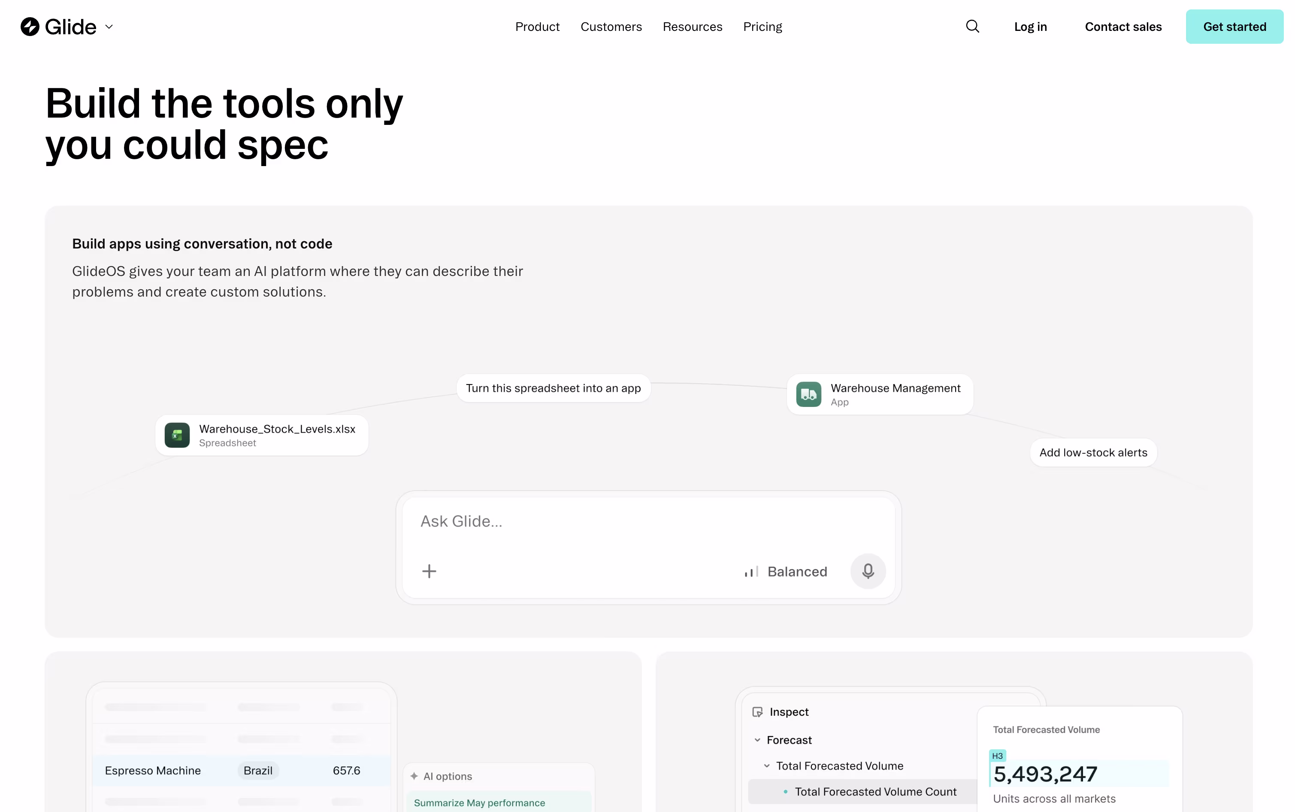This screenshot has width=1295, height=812.
Task: Click the Glide lightning logo icon
Action: click(x=30, y=27)
